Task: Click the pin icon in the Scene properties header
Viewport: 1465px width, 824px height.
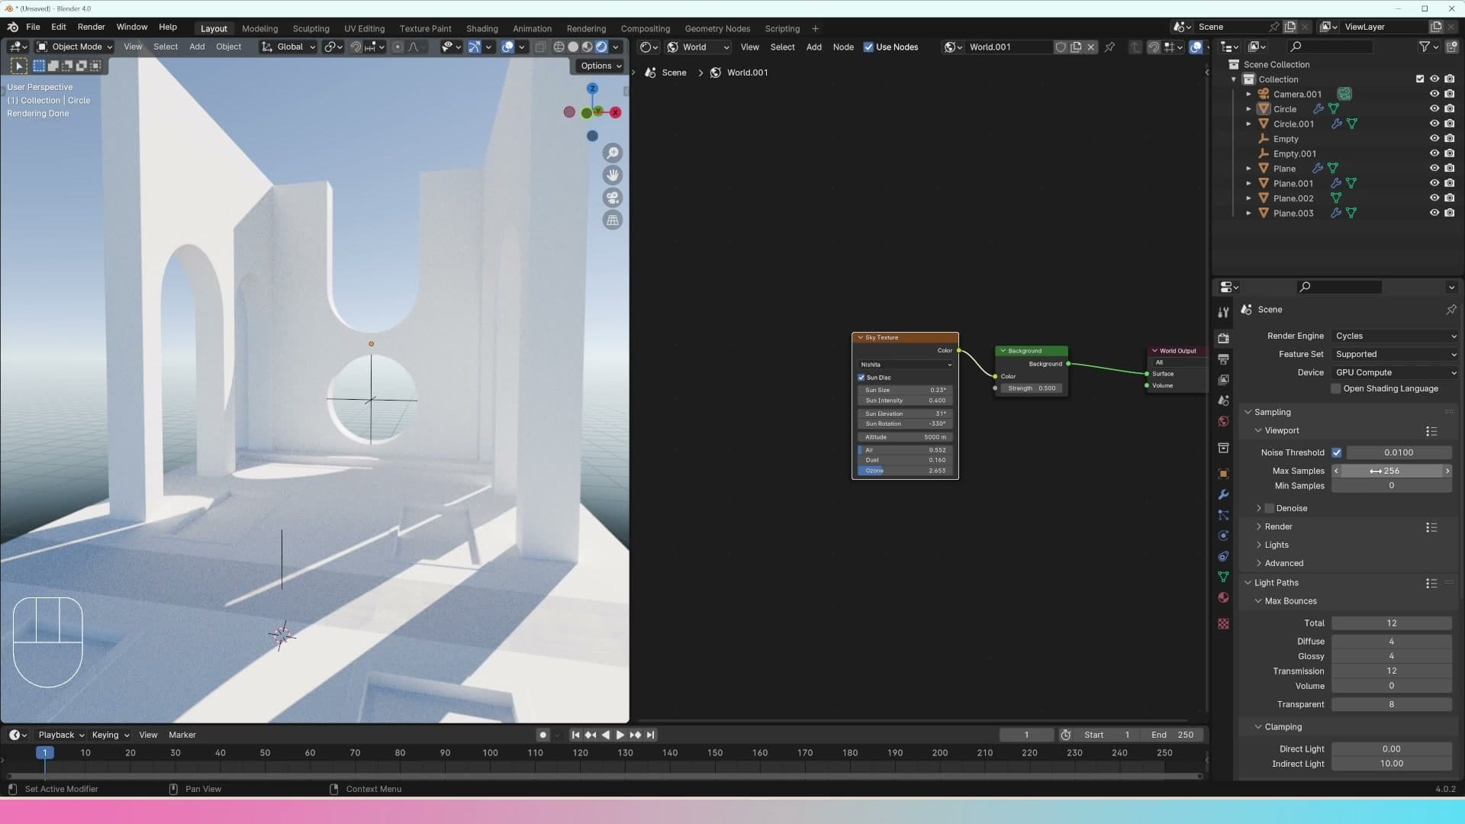Action: tap(1451, 310)
